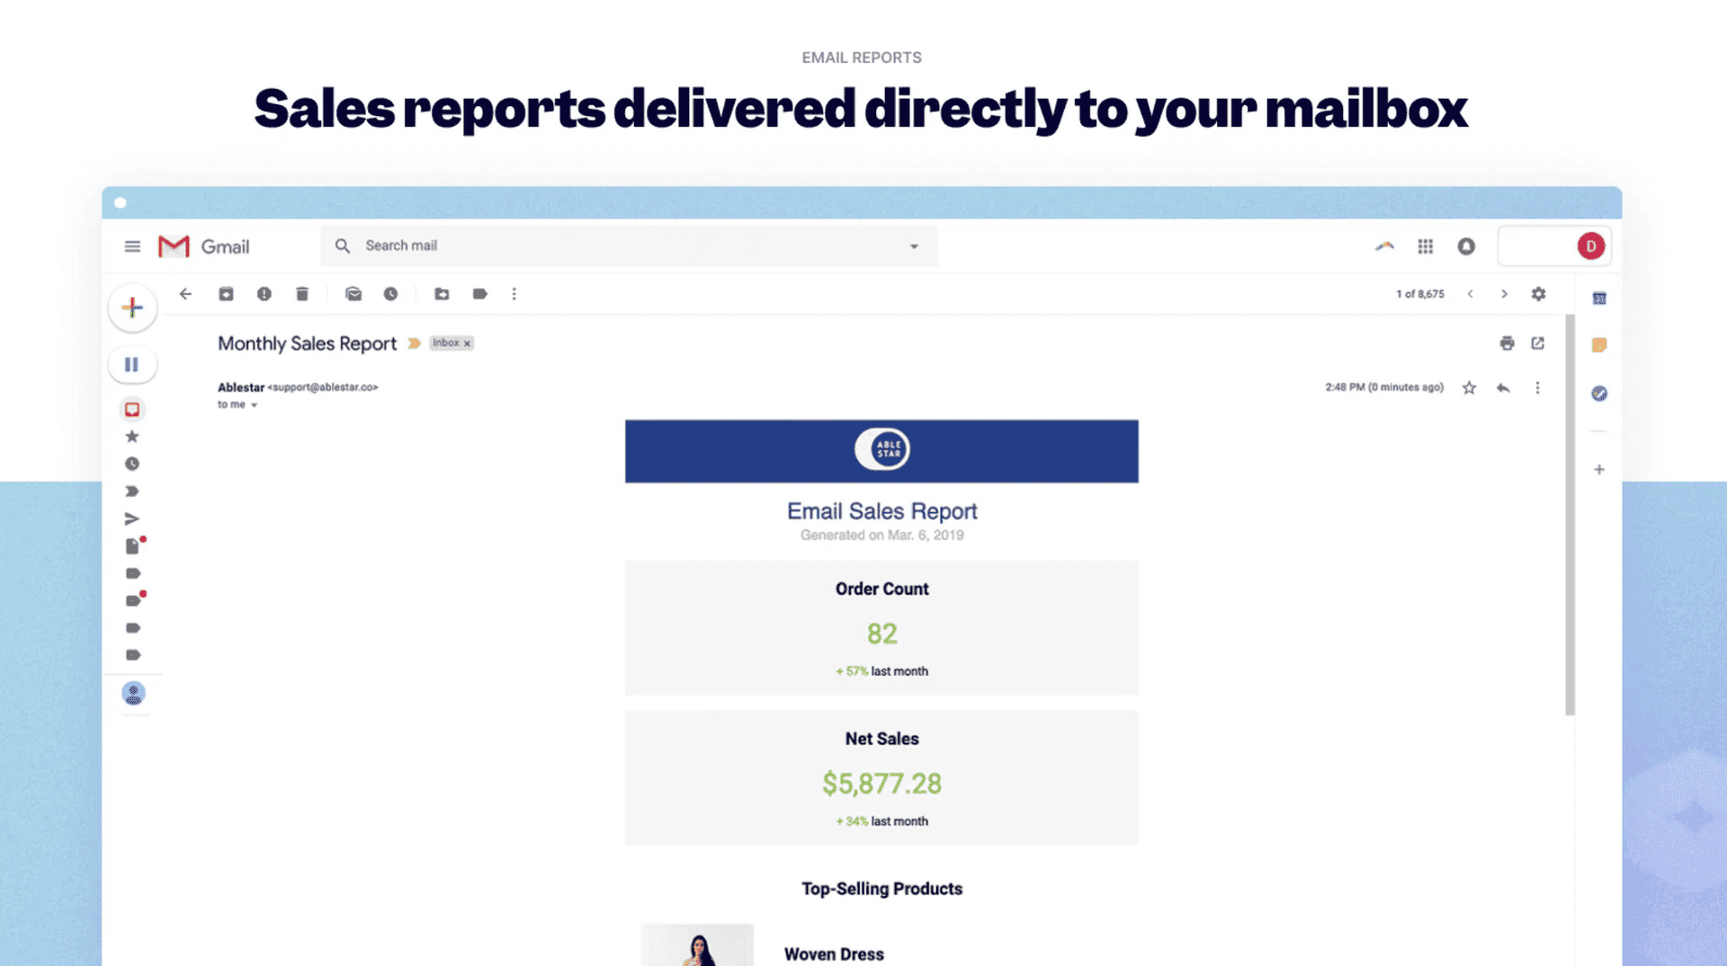
Task: Open Starred mail in sidebar
Action: (132, 437)
